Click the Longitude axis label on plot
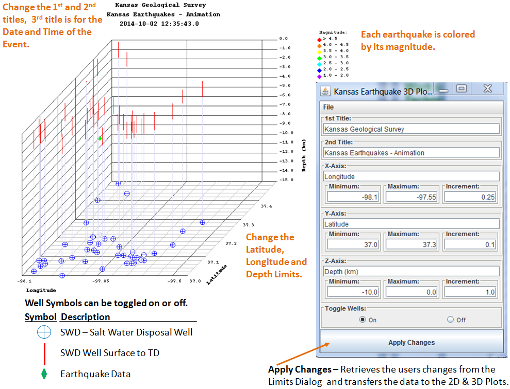Viewport: 510px width, 389px height. pos(41,290)
